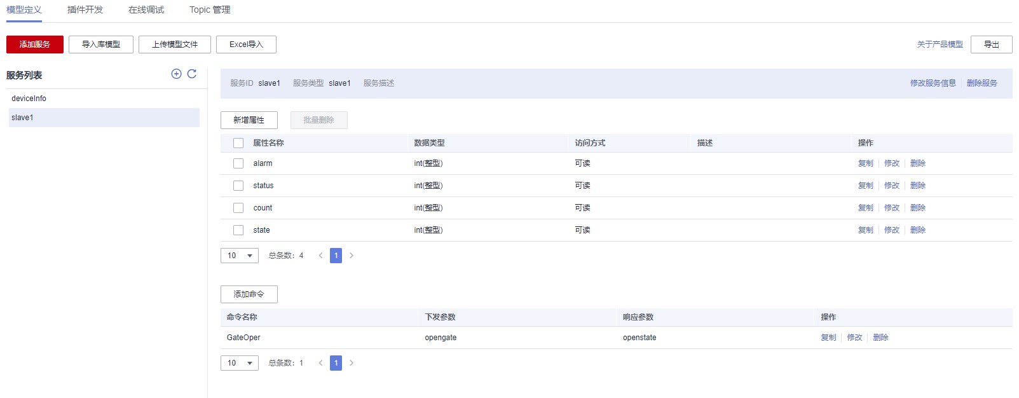The image size is (1019, 398).
Task: Click 访问方式 column header
Action: point(590,143)
